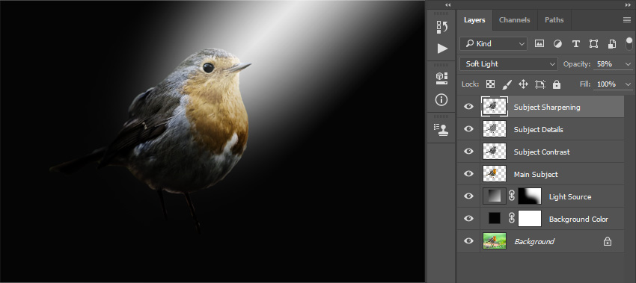The image size is (636, 283).
Task: Hide the Subject Details layer
Action: click(x=468, y=129)
